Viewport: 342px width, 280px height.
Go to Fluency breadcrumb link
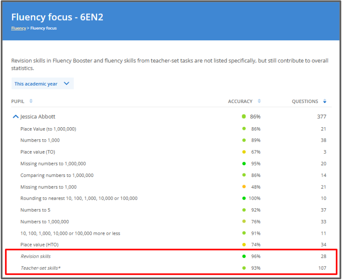(x=18, y=28)
